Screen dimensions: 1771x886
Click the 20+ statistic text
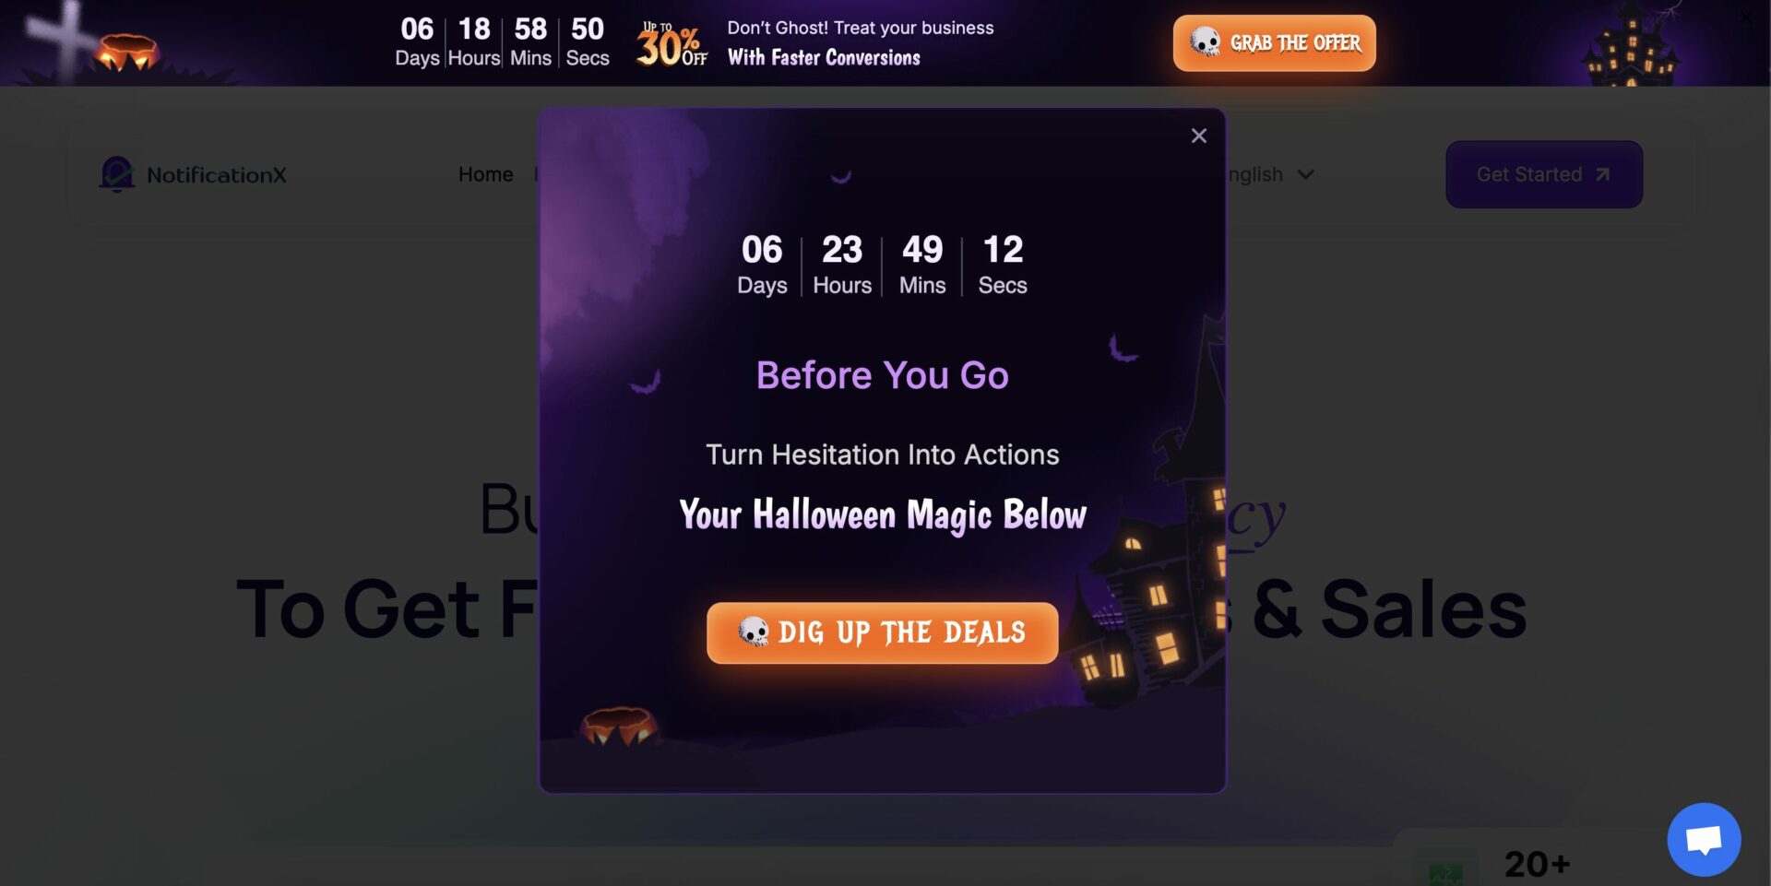click(1537, 864)
